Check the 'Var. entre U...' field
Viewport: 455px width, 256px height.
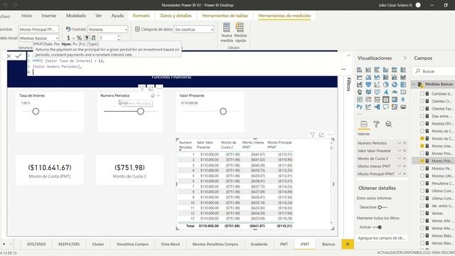tap(422, 206)
